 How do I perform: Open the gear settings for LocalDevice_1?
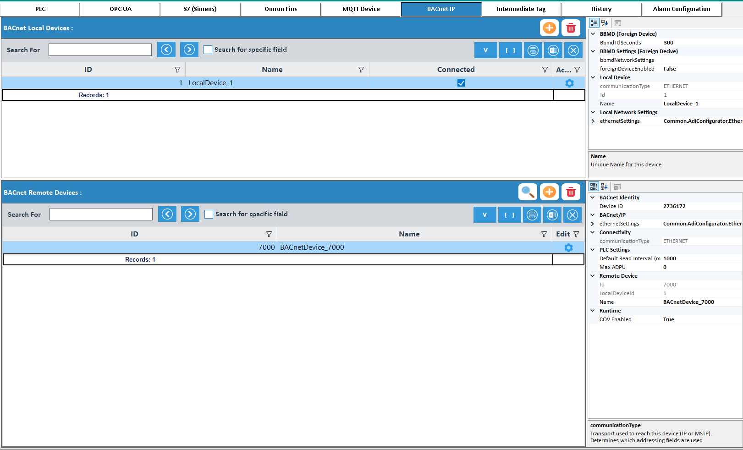[569, 83]
